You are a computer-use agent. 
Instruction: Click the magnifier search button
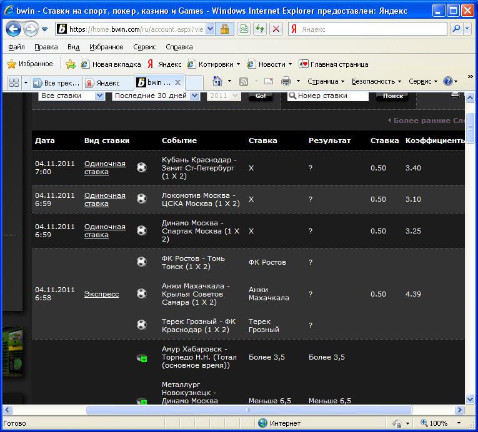[456, 29]
